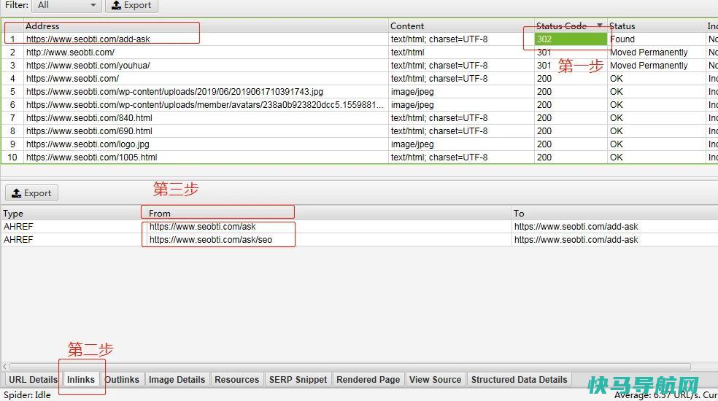Open the Structured Data Details tab

point(520,379)
